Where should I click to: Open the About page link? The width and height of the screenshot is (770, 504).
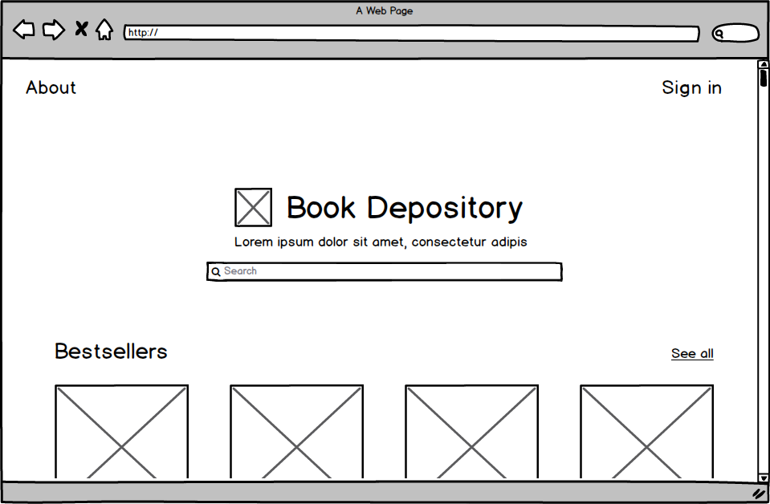tap(51, 87)
